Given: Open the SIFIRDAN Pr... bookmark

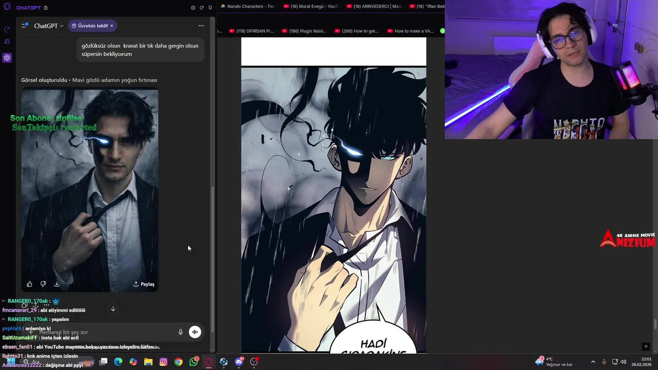Looking at the screenshot, I should (252, 31).
